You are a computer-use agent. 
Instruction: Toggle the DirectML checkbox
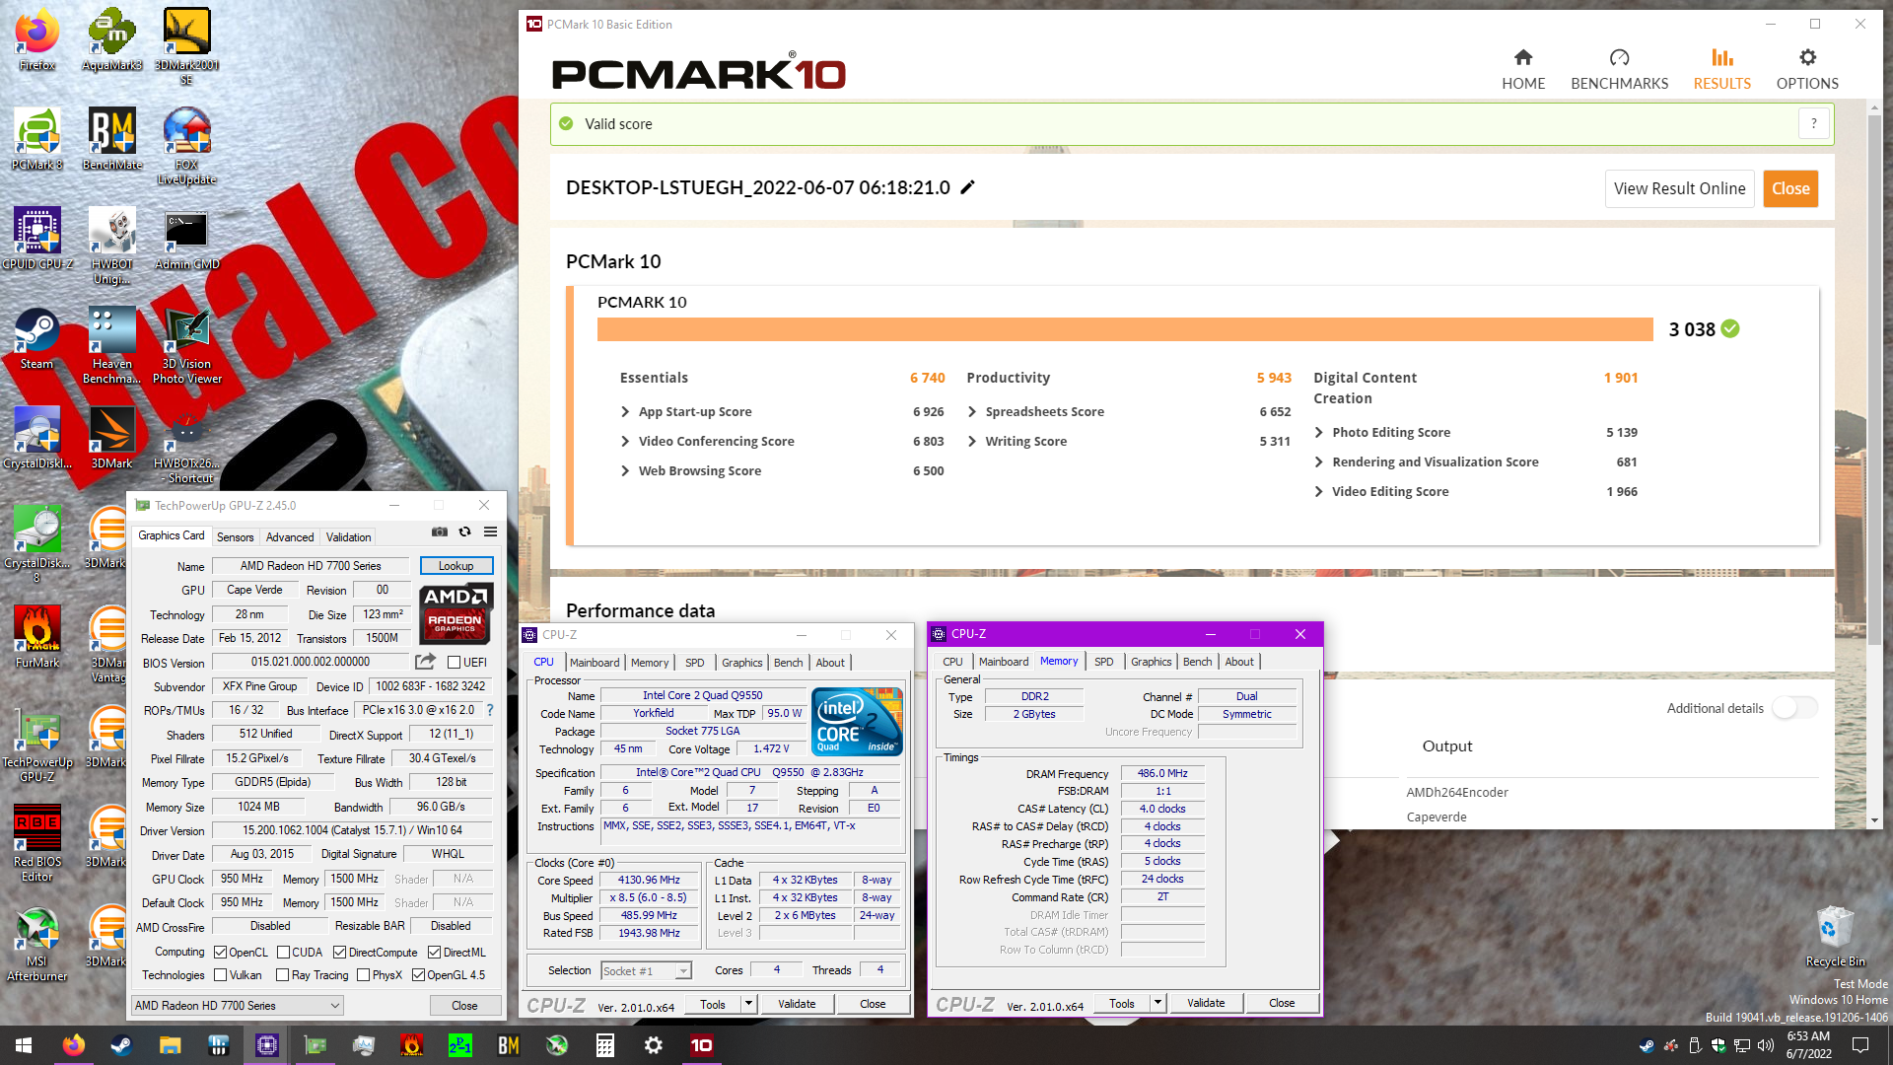tap(434, 953)
